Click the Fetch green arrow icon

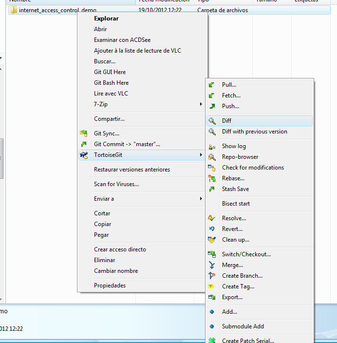point(212,95)
